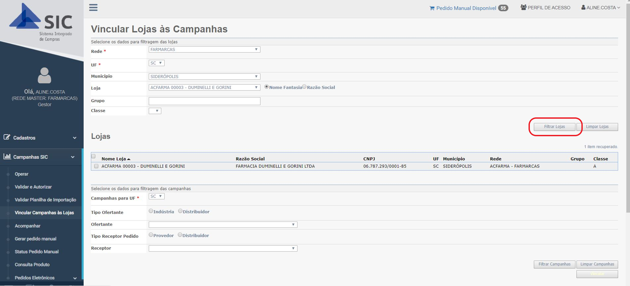Go to Gerar pedido manual menu item
Viewport: 630px width, 286px height.
pos(35,239)
